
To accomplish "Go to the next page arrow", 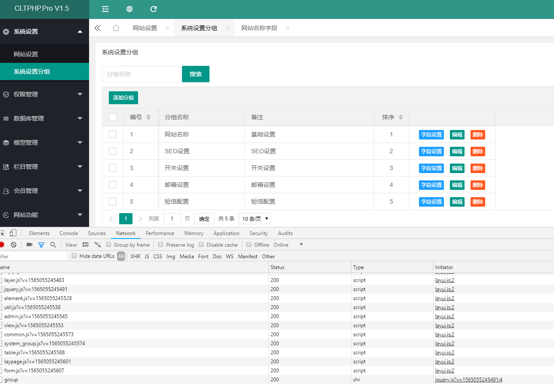I will tap(141, 219).
